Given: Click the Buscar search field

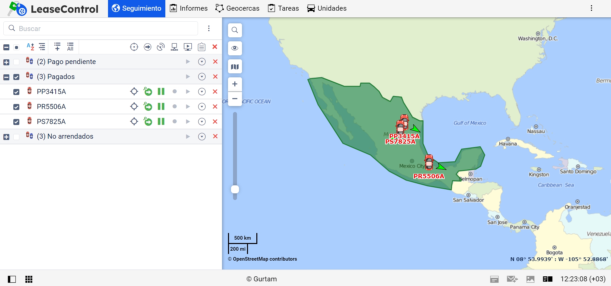Looking at the screenshot, I should (x=101, y=29).
